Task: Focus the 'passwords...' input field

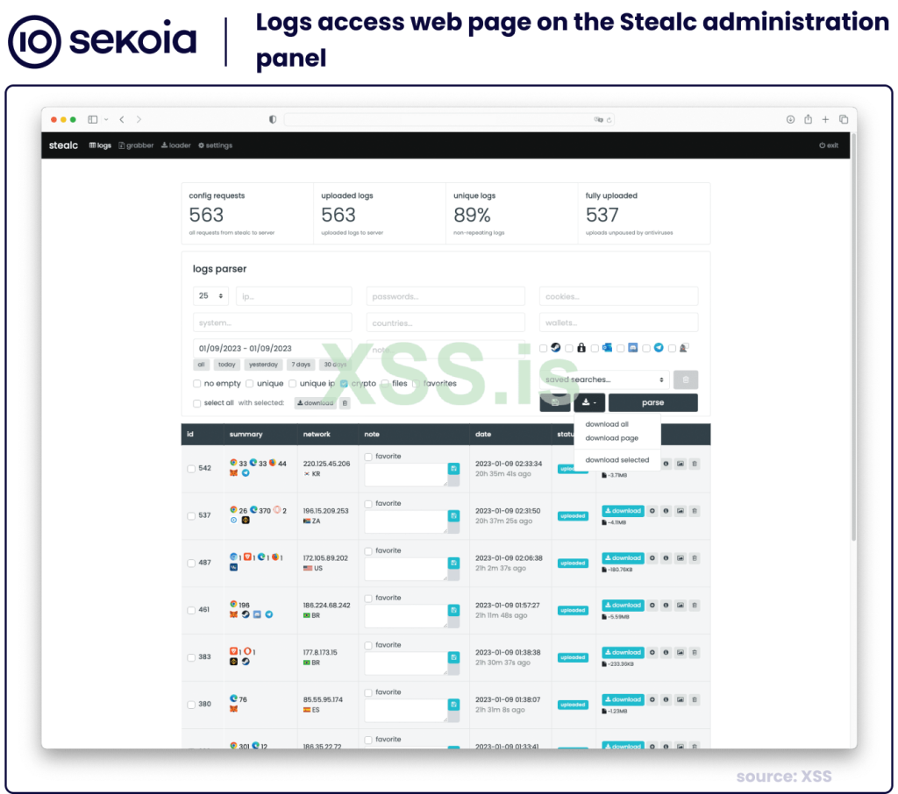Action: [445, 296]
